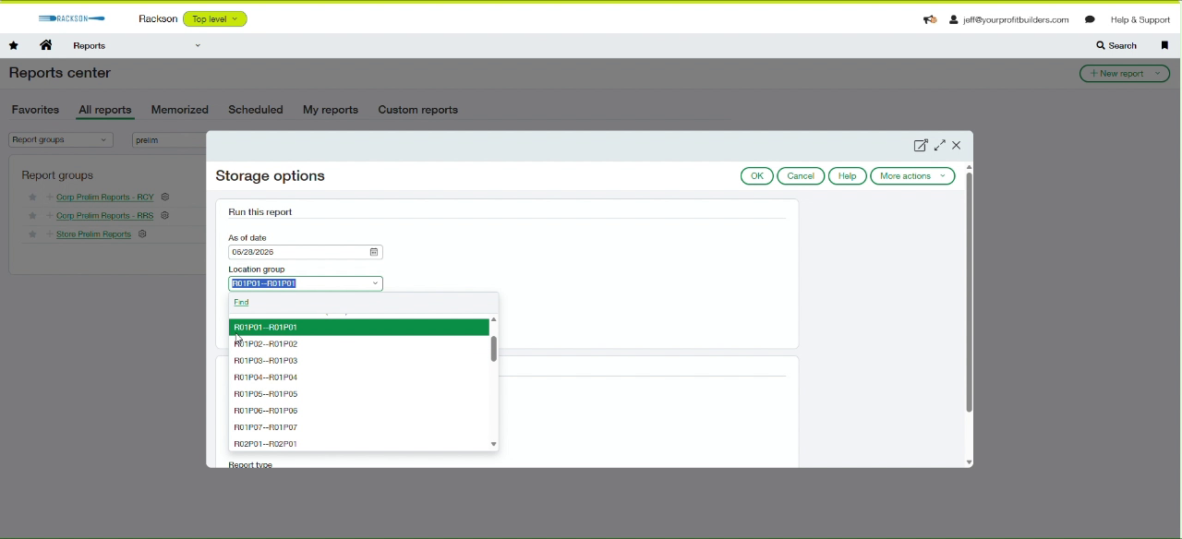Open the chat bubble icon

1091,19
